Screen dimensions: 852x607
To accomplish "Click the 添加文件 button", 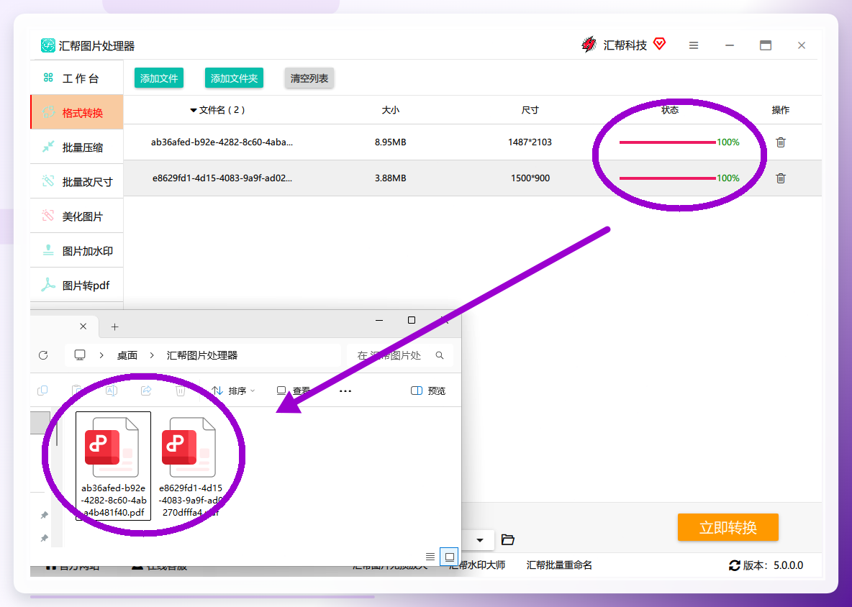I will 159,78.
